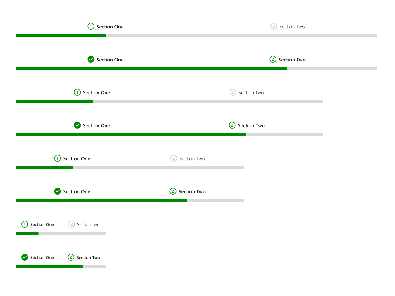Click the green step 1 circle in the top stepper
This screenshot has width=395, height=296.
coord(91,26)
